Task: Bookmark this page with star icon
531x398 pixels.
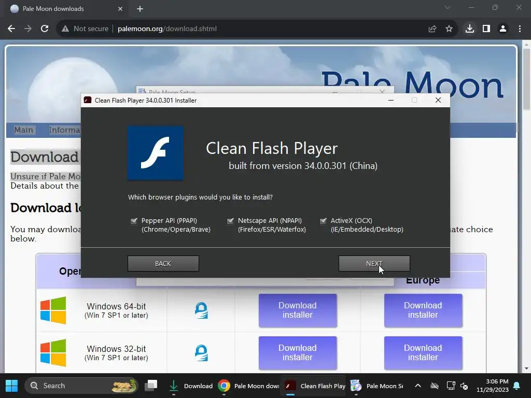Action: (449, 29)
